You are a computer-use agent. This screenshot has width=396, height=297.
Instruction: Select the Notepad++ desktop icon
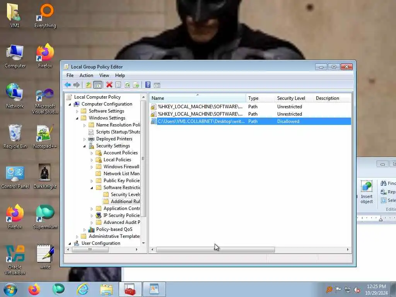pos(45,137)
